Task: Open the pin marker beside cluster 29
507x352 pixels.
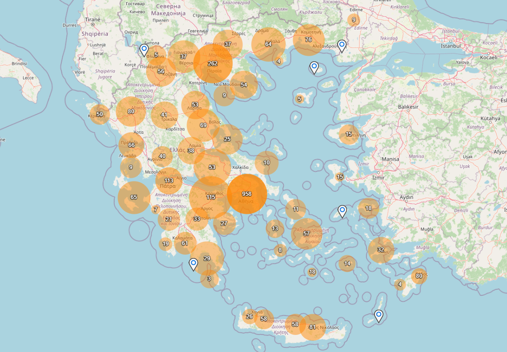Action: pos(194,264)
